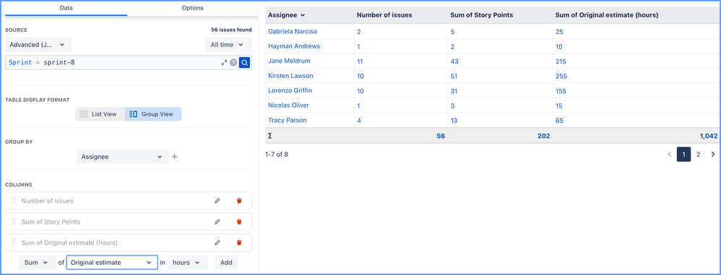Select page 1 in pagination
The height and width of the screenshot is (275, 721).
coord(683,154)
